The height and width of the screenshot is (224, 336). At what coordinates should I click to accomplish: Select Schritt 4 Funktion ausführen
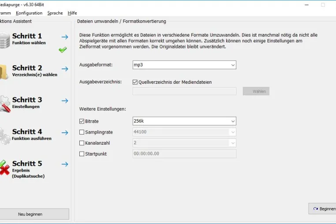coord(32,134)
